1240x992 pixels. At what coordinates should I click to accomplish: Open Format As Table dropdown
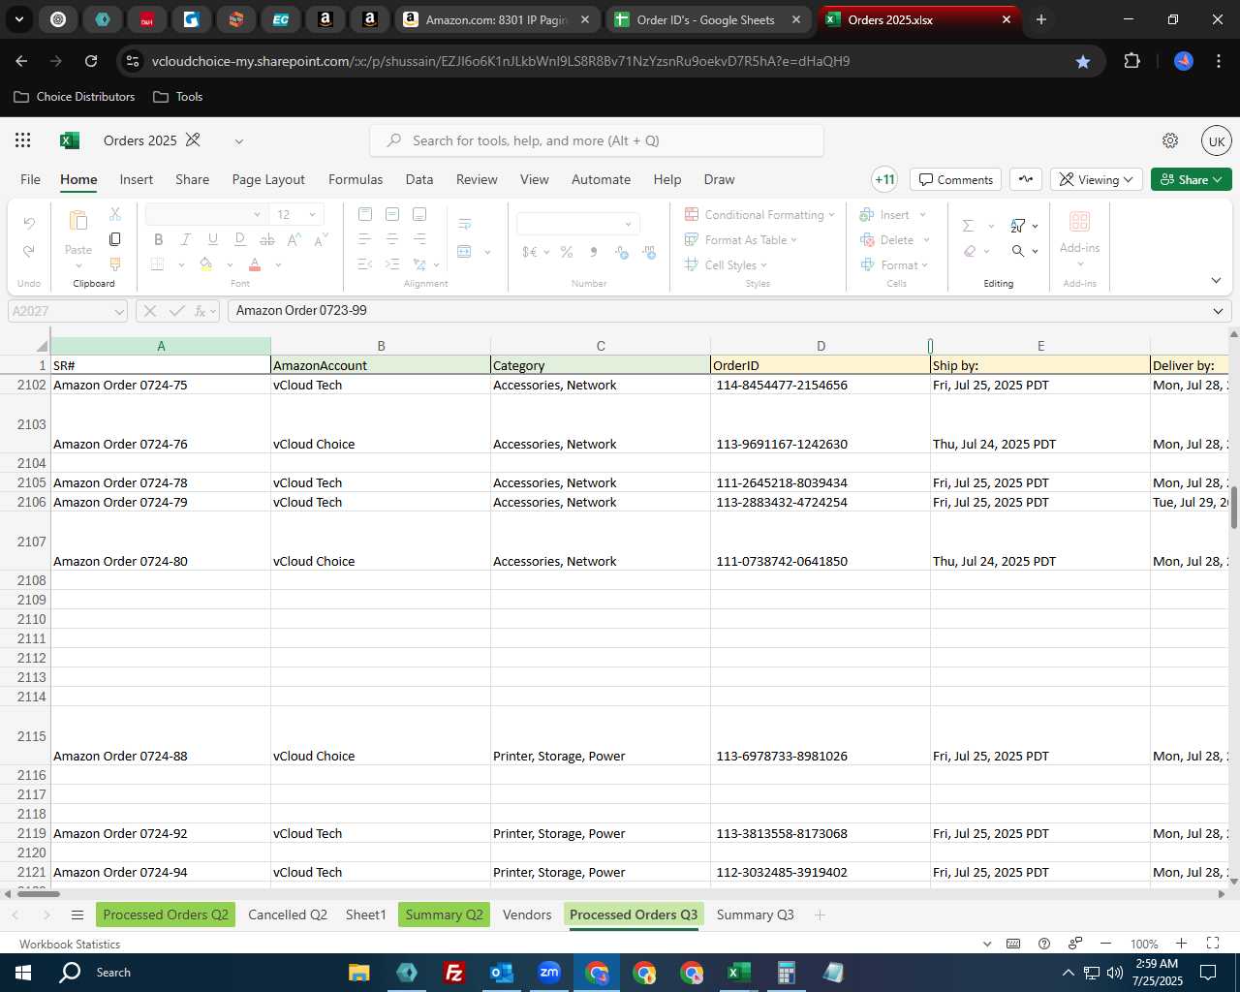(741, 239)
